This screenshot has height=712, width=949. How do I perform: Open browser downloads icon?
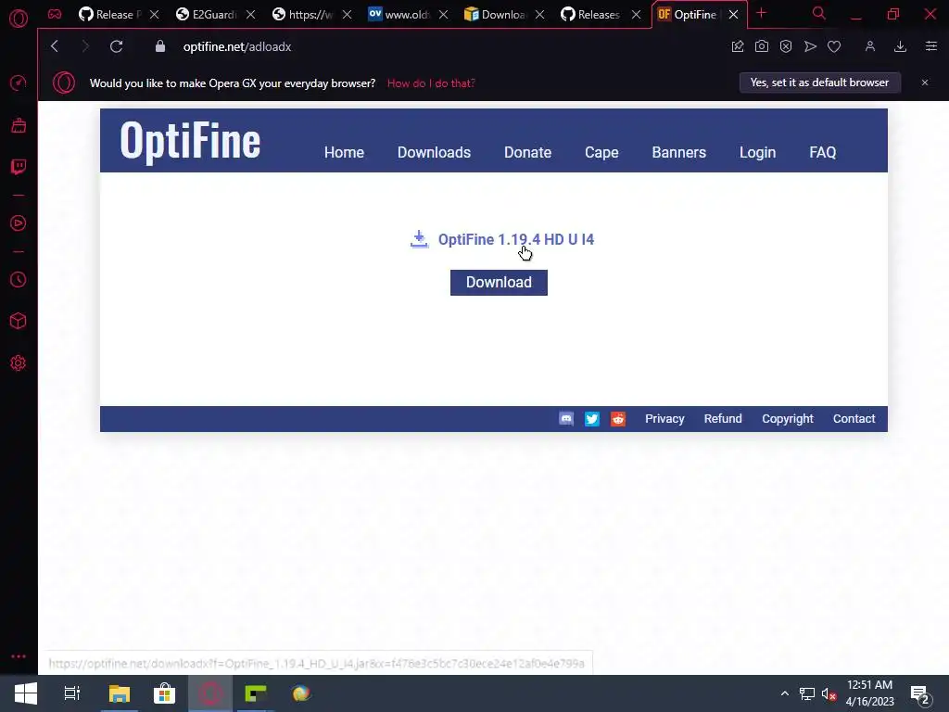click(x=900, y=46)
